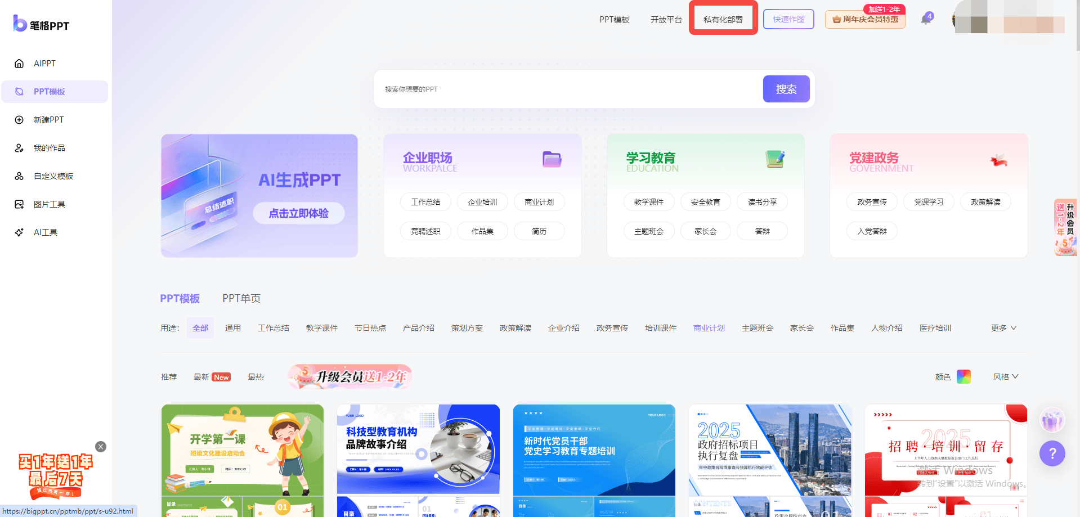Click the 快速作图 button
The height and width of the screenshot is (517, 1080).
[788, 19]
